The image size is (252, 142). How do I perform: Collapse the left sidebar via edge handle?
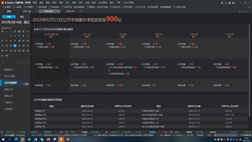30,72
